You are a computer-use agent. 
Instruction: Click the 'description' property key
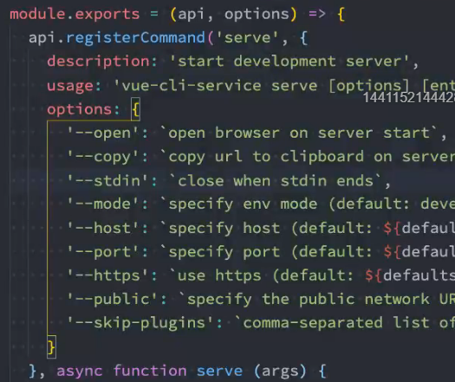(98, 62)
